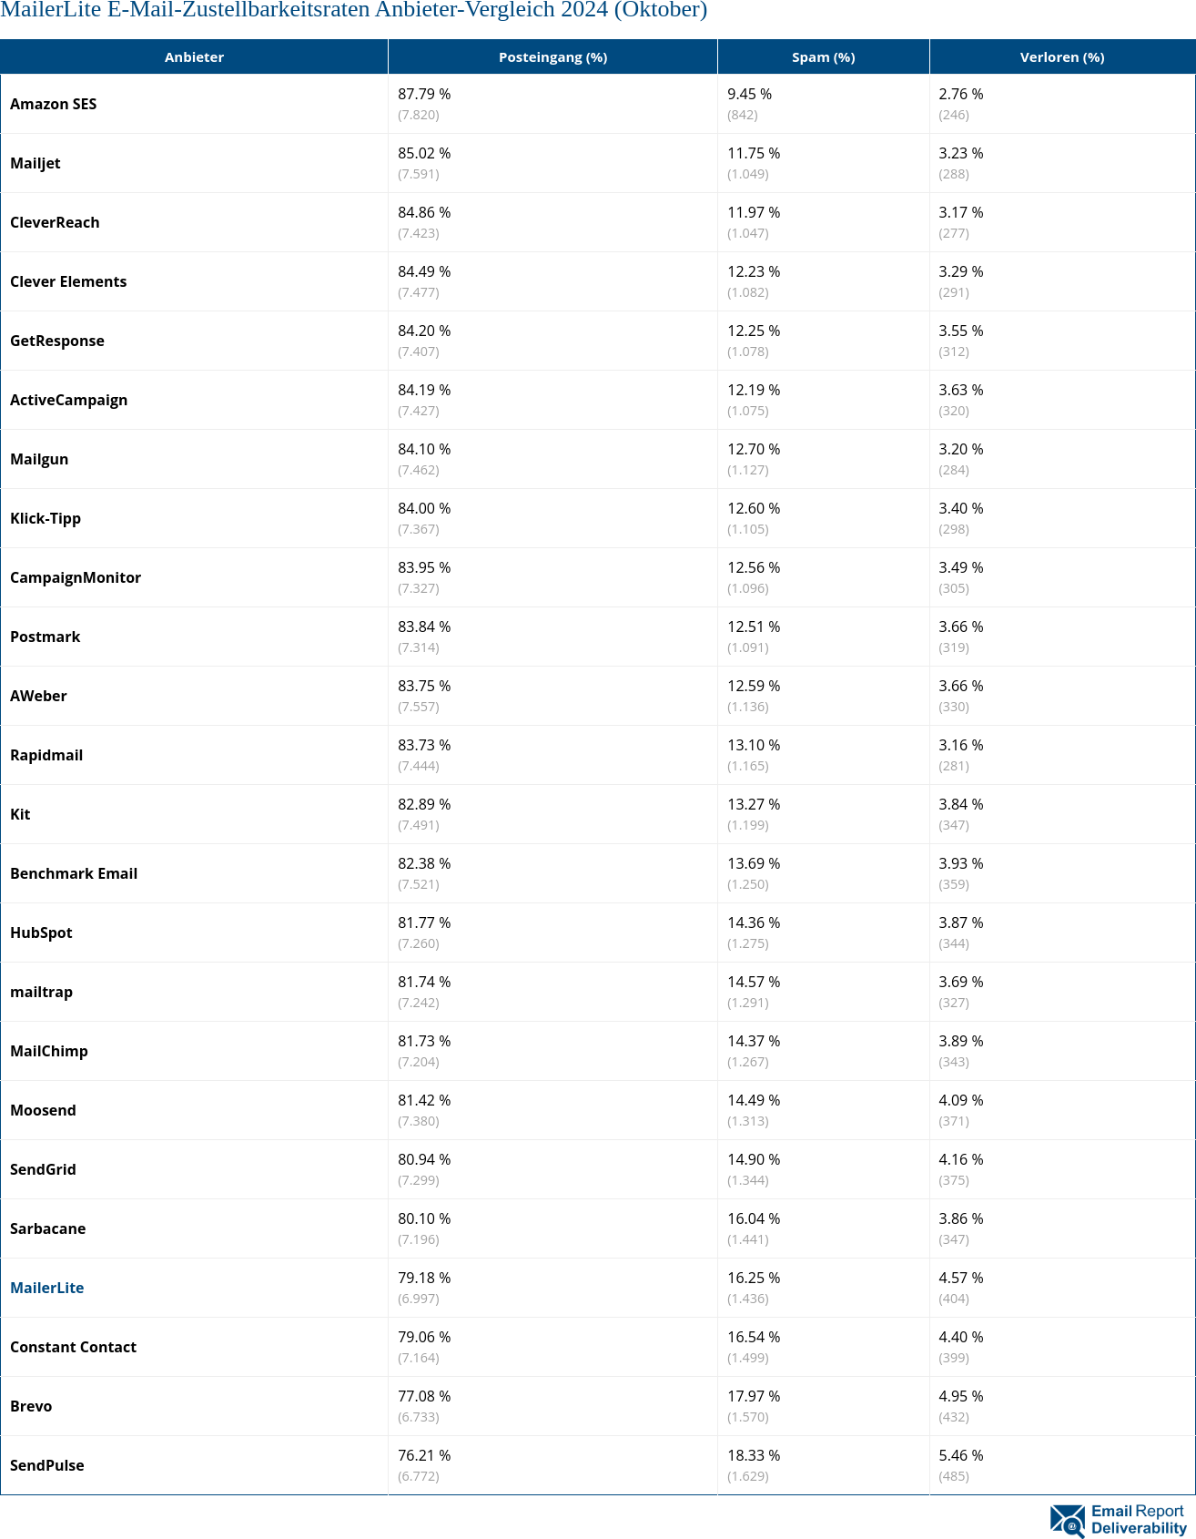Viewport: 1196px width, 1539px height.
Task: Click the Constant Contact provider name
Action: point(74,1347)
